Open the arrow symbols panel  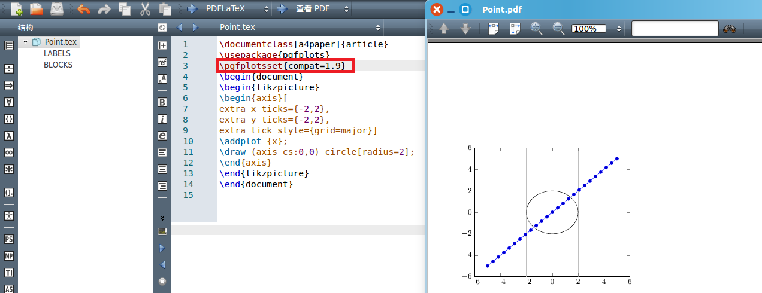tap(9, 86)
